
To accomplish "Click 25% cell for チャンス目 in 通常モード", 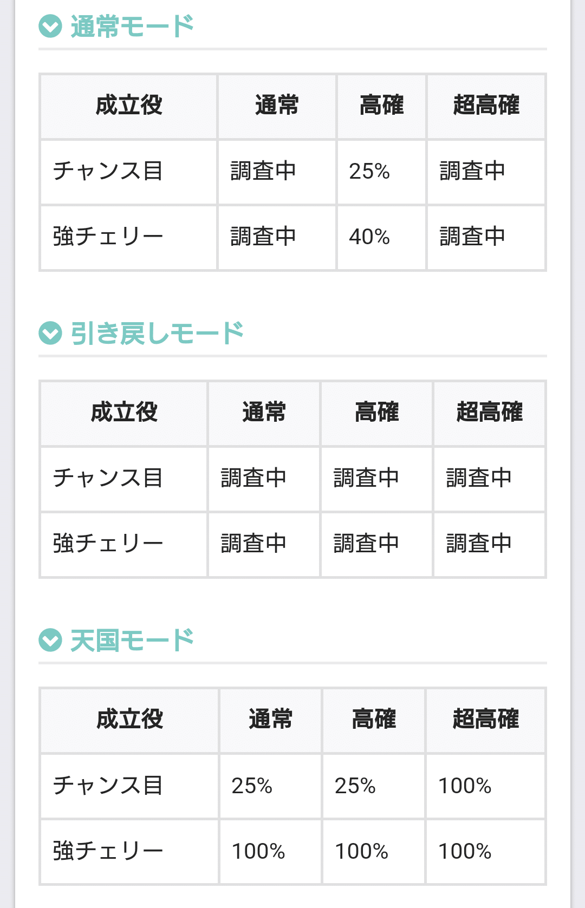I will point(381,172).
